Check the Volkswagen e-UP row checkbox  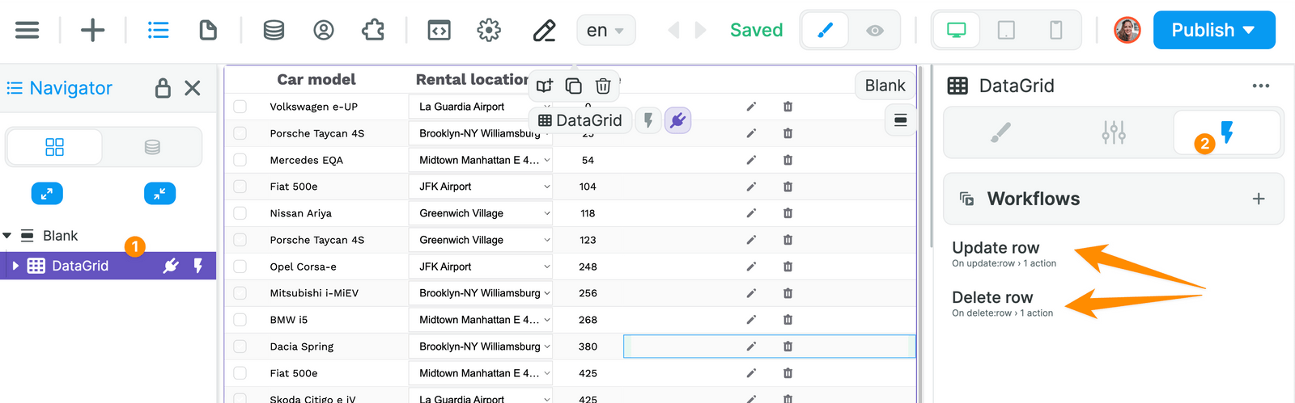tap(240, 107)
